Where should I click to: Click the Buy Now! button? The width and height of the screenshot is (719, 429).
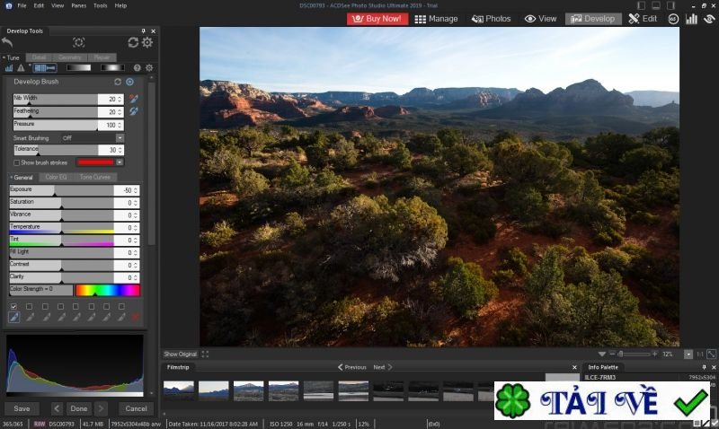pos(377,18)
